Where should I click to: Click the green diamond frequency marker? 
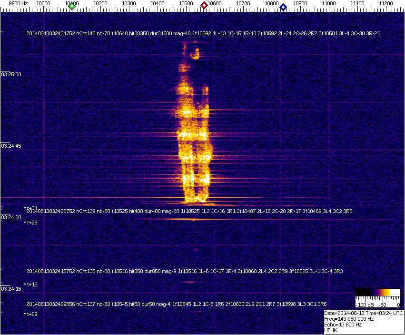click(72, 6)
